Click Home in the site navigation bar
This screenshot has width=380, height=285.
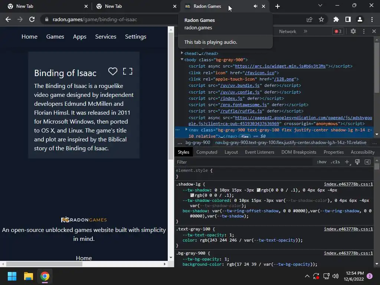click(30, 37)
